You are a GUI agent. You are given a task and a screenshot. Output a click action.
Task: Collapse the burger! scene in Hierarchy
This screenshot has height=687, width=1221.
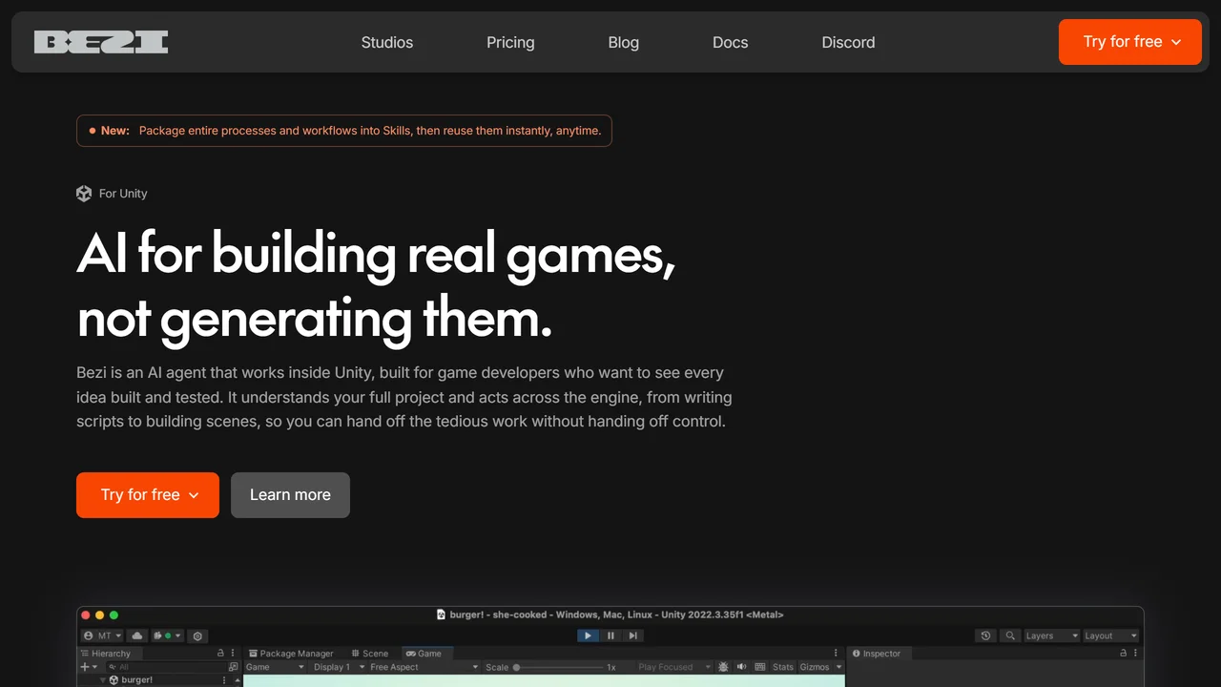[x=103, y=680]
